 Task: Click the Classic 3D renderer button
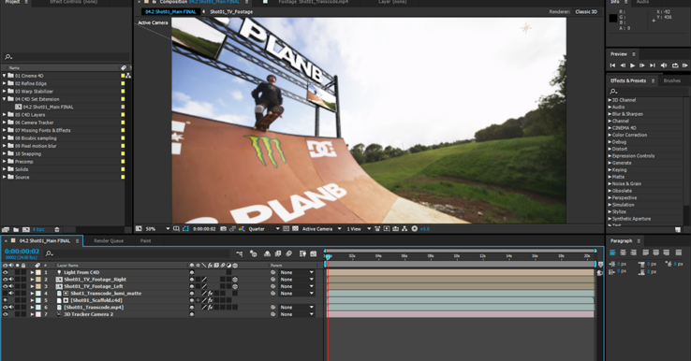point(586,12)
